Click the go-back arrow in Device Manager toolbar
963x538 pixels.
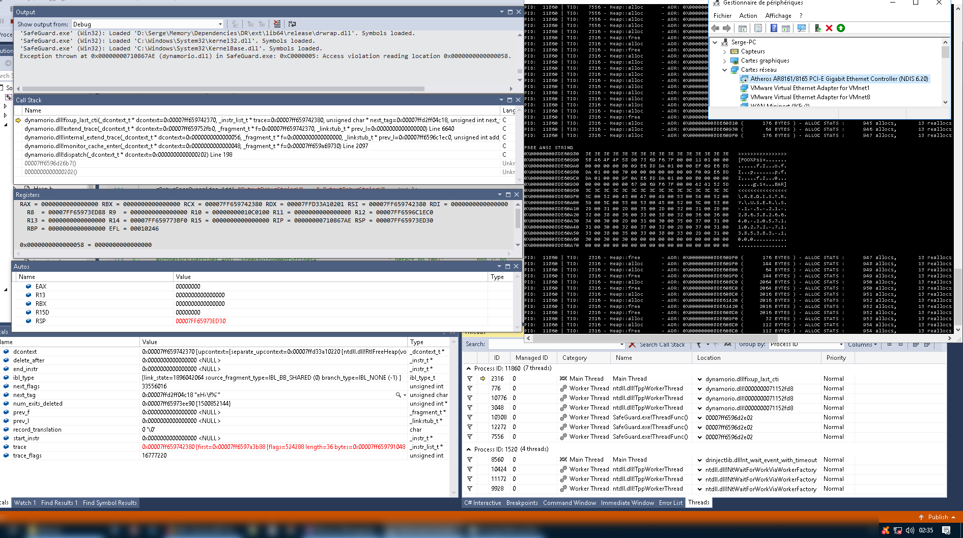point(715,28)
